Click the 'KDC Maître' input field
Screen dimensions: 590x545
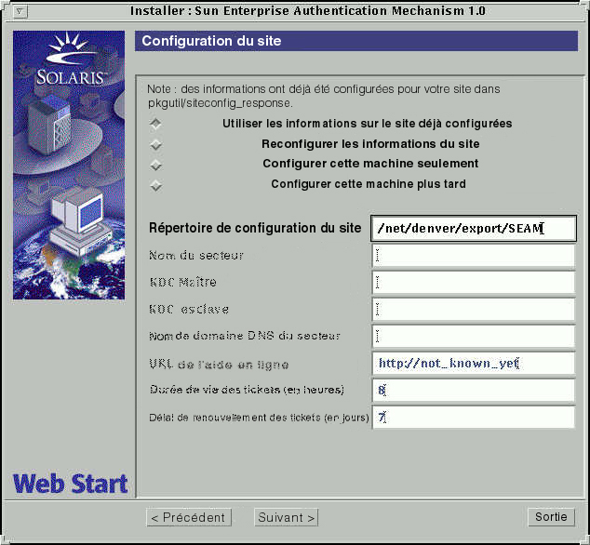tap(474, 283)
